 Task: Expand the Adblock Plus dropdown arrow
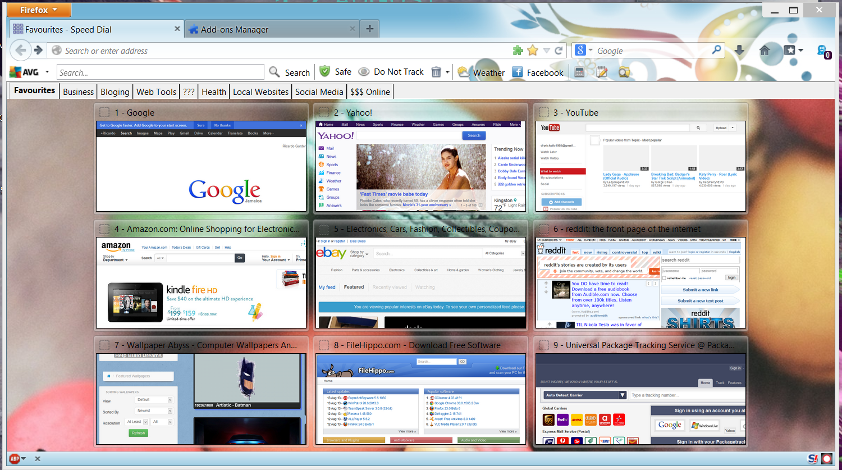tap(24, 459)
